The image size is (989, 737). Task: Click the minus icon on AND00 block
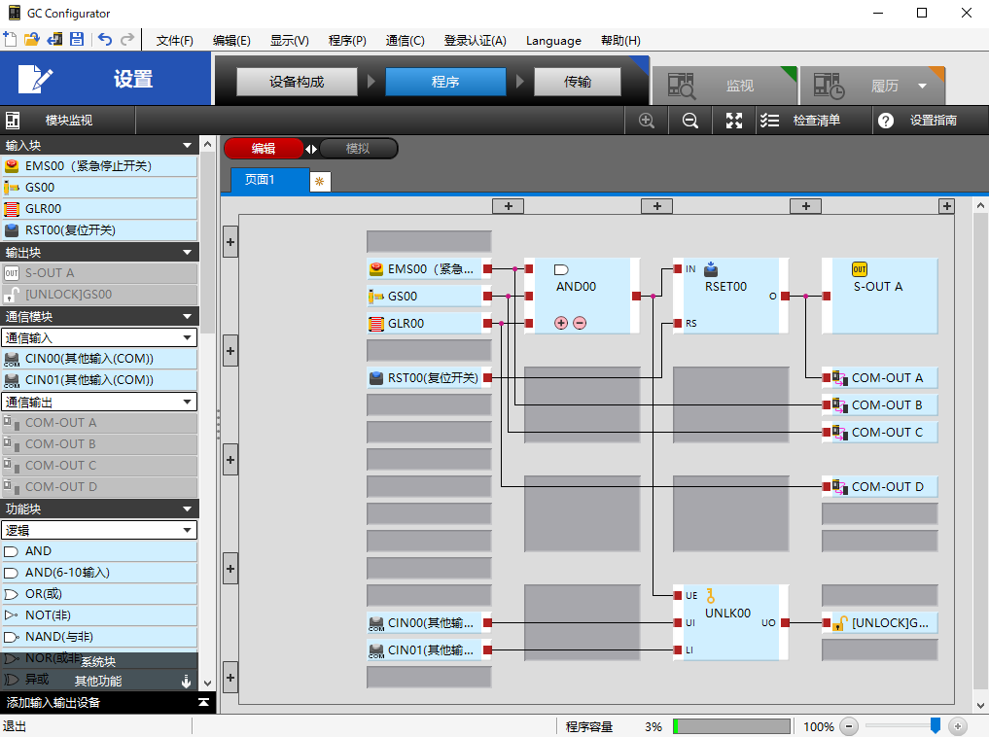click(x=580, y=323)
